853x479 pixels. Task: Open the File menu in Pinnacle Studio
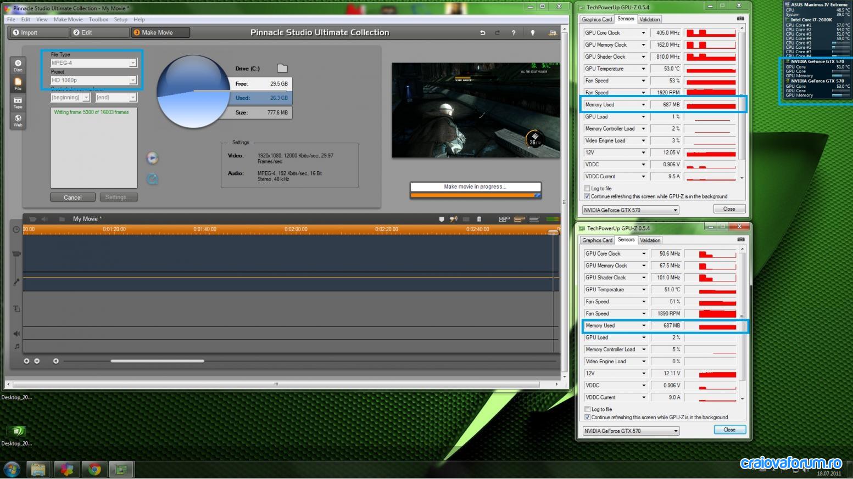click(11, 20)
